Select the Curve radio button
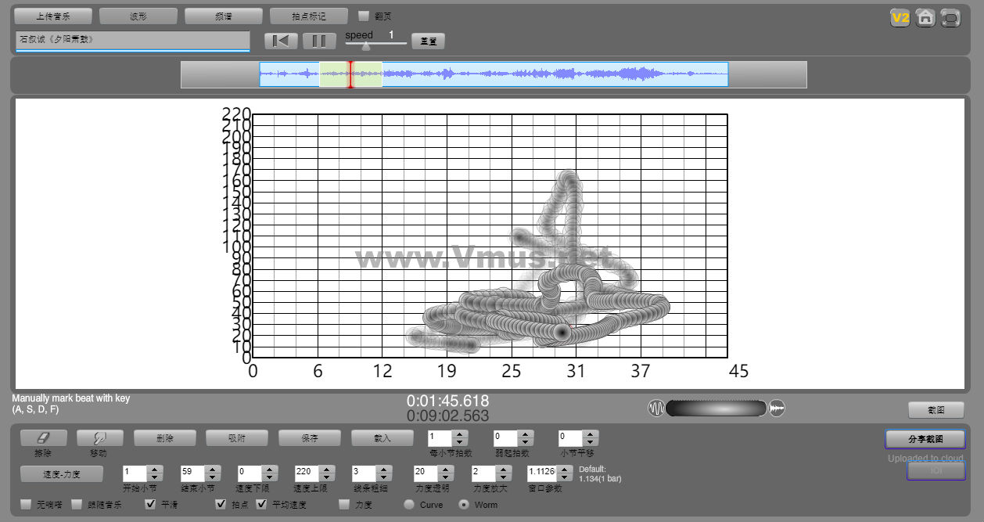984x522 pixels. [x=409, y=505]
